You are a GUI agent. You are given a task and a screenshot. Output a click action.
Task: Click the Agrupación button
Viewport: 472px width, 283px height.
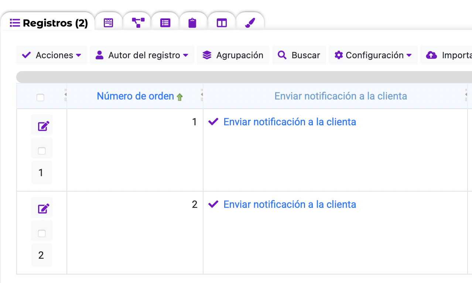click(233, 55)
